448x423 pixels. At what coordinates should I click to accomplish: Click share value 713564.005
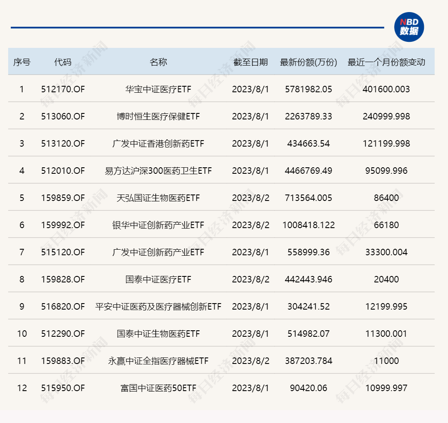click(308, 198)
